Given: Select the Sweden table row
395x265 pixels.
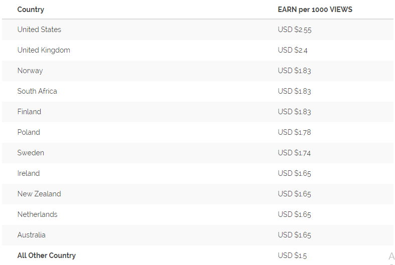Looking at the screenshot, I should pyautogui.click(x=198, y=153).
